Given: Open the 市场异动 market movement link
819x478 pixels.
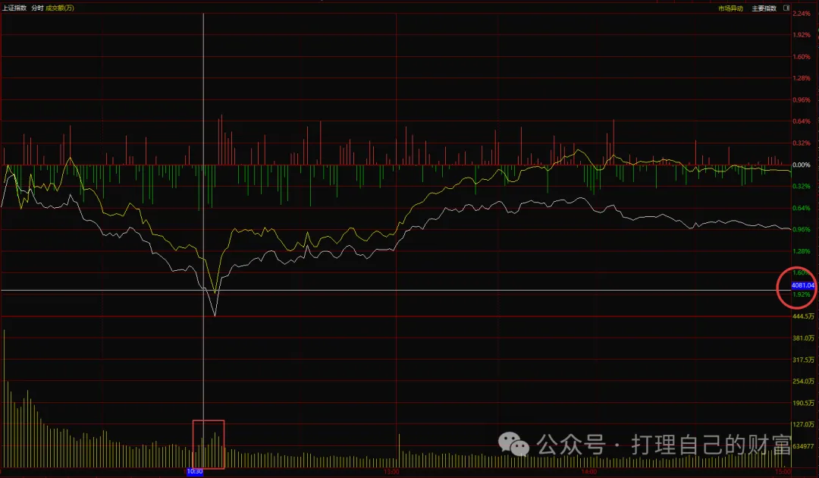Looking at the screenshot, I should point(730,8).
